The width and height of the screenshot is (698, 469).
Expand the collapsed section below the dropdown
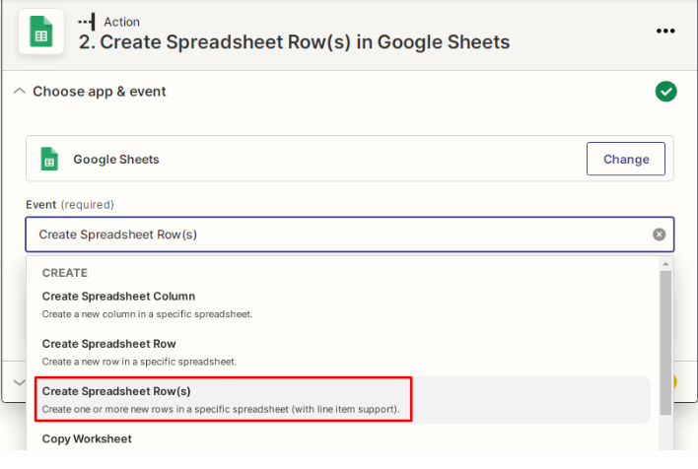(19, 382)
